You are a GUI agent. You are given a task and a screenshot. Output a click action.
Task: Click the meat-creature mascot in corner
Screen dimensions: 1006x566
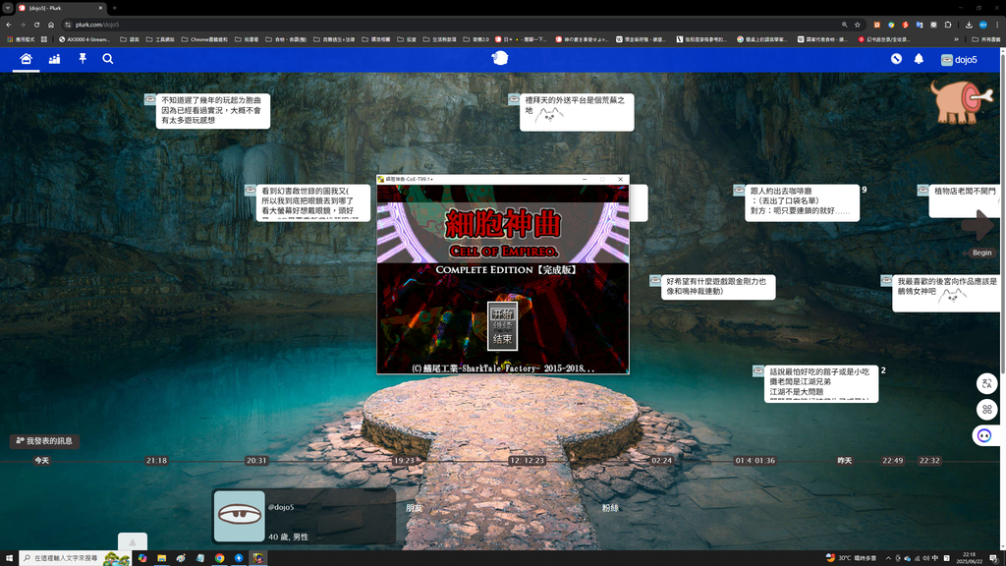click(961, 101)
